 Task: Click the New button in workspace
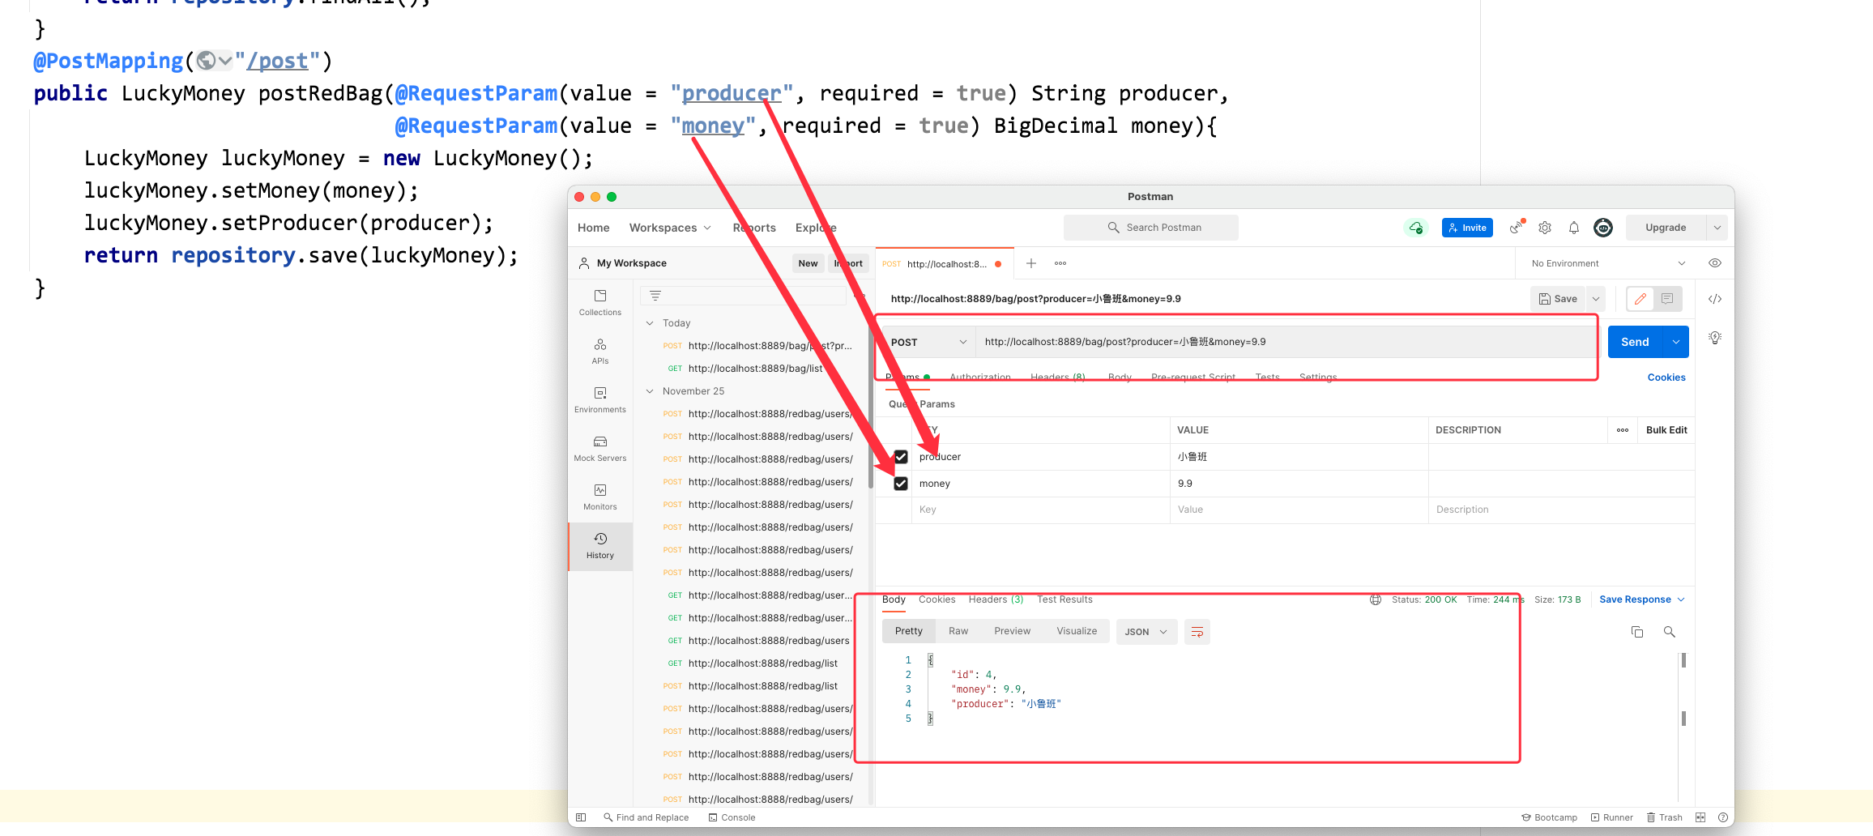pyautogui.click(x=808, y=263)
